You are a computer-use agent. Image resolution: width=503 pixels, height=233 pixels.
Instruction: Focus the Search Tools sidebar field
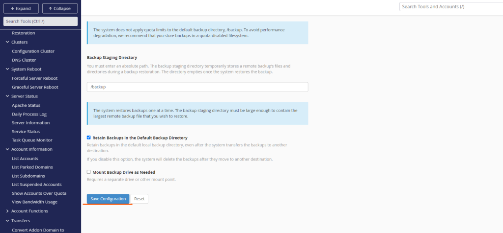click(x=40, y=21)
